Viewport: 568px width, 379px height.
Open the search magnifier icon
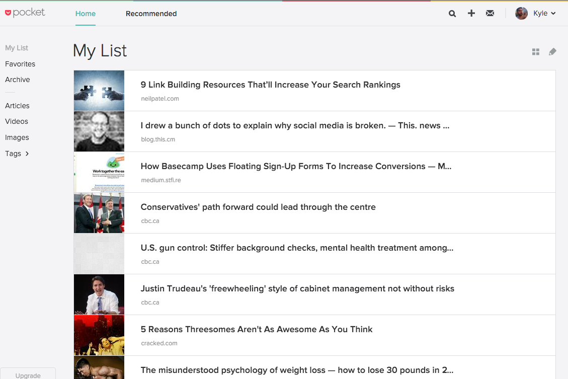coord(452,14)
